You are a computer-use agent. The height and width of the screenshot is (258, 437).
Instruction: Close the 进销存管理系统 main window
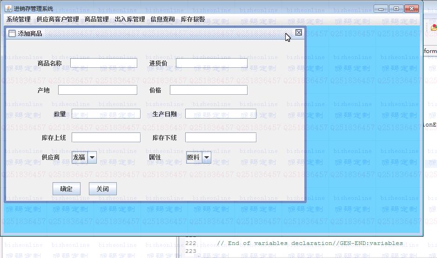coord(411,9)
